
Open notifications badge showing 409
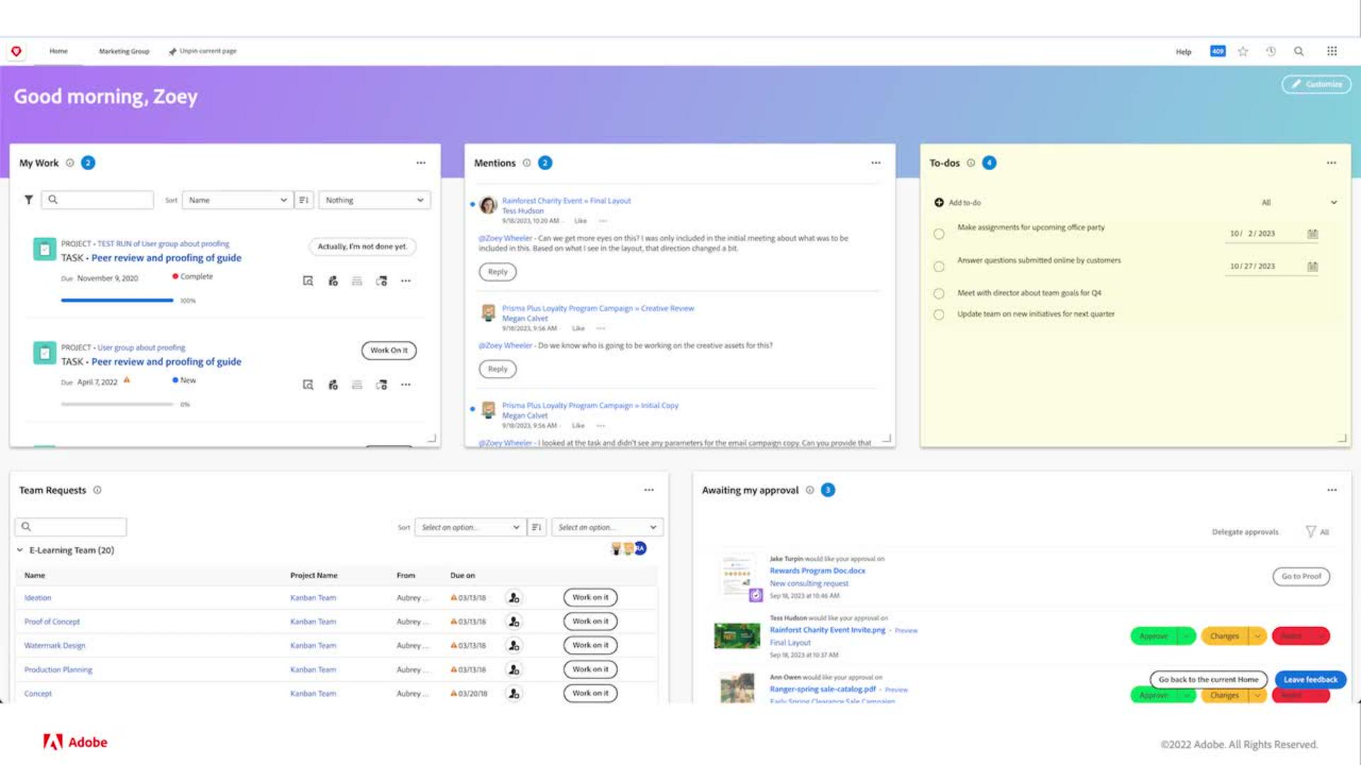click(x=1217, y=51)
